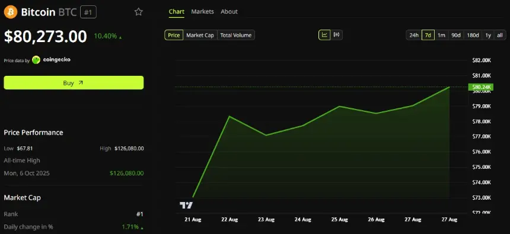Set chart range to 180d
Screen dimensions: 510x234
[473, 35]
